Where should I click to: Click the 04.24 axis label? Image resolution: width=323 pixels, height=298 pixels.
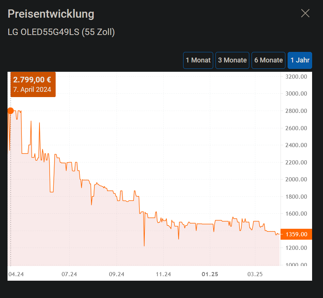coord(17,274)
